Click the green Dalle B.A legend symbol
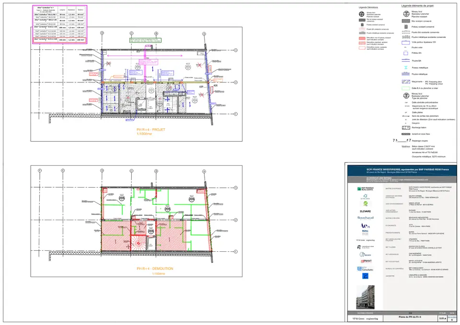 click(406, 88)
